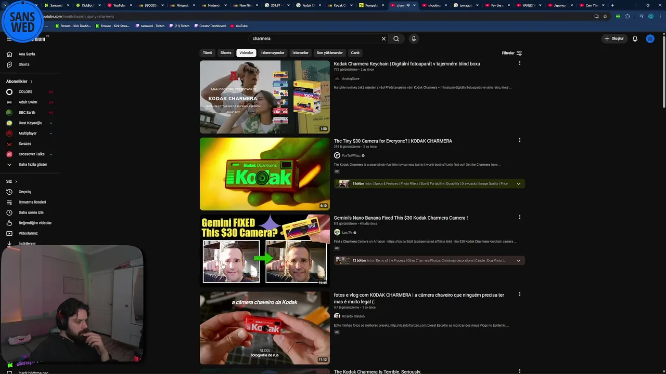Image resolution: width=666 pixels, height=374 pixels.
Task: Open the Multiplayer channel
Action: click(28, 133)
